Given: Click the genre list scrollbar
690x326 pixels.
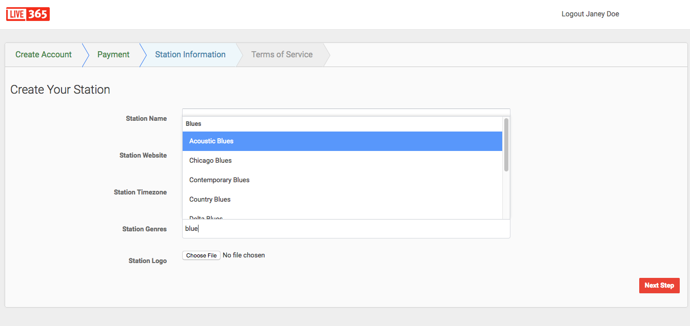Looking at the screenshot, I should [506, 145].
